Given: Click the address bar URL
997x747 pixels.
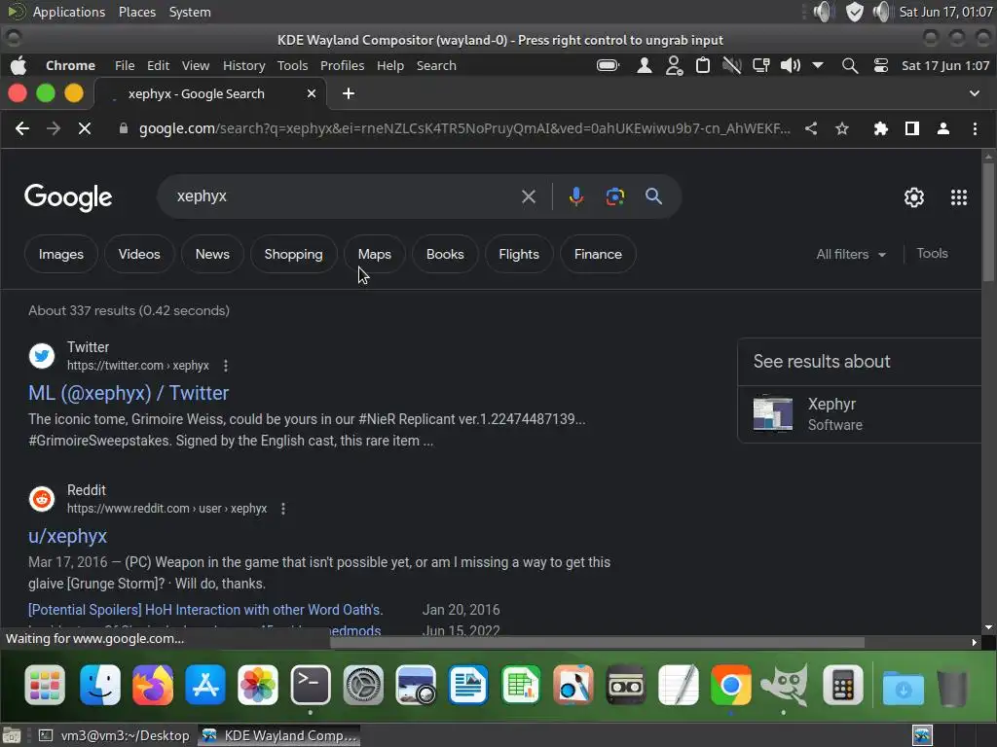Looking at the screenshot, I should click(x=464, y=129).
